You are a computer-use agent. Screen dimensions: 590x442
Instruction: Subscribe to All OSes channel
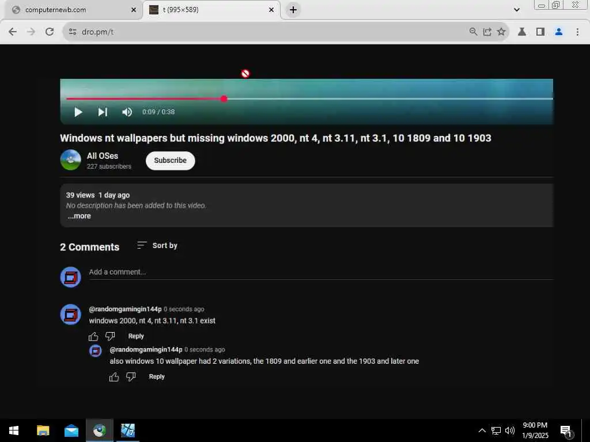click(170, 161)
